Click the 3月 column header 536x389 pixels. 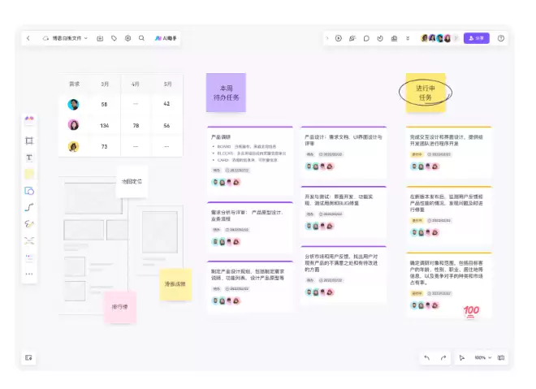coord(105,84)
